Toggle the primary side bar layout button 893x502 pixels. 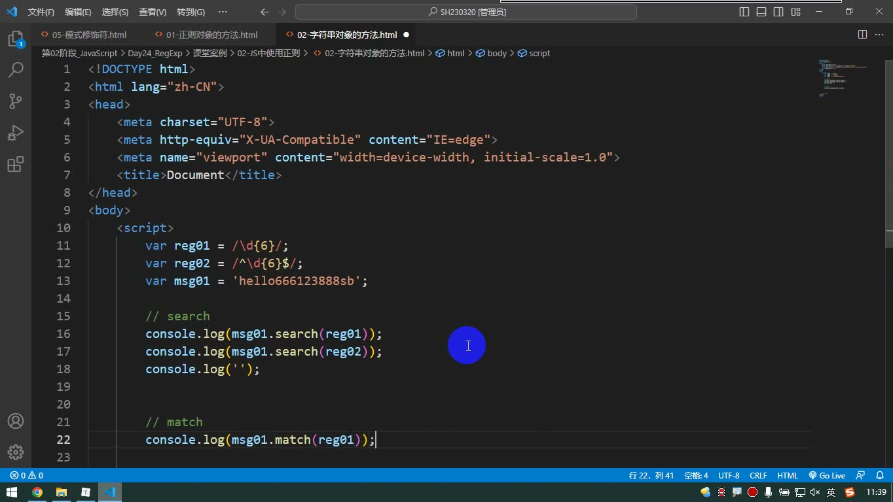[744, 12]
